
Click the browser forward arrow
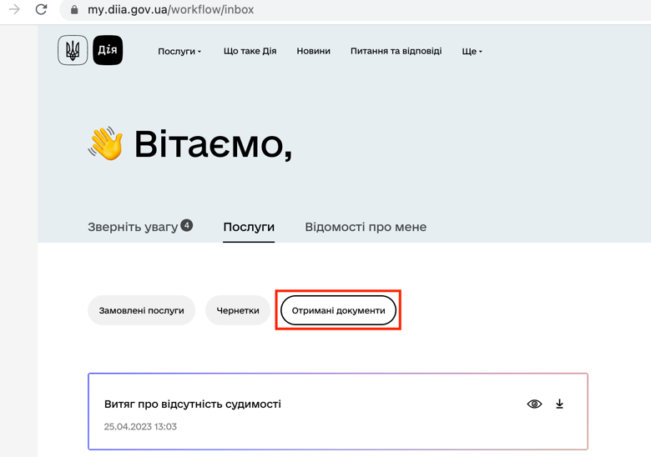[x=14, y=9]
